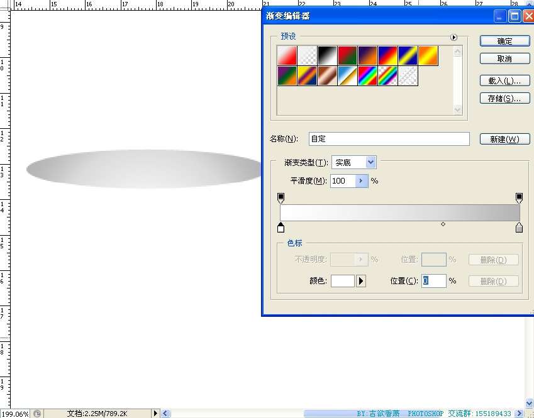Viewport: 534px width, 418px height.
Task: Select the left white color stop
Action: pos(281,227)
